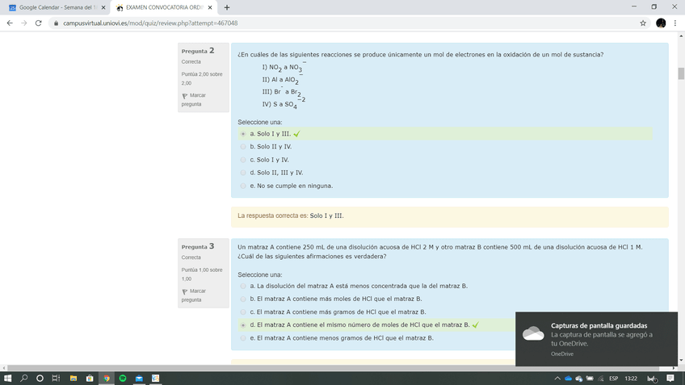
Task: Close the EXAMEN CONVOCATORIA tab
Action: tap(210, 7)
